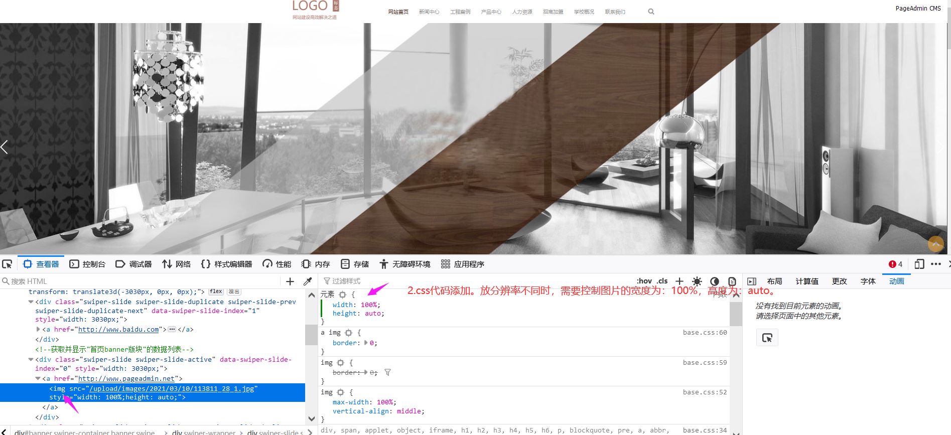This screenshot has height=435, width=951.
Task: Switch to the 调试器 debugger tab
Action: point(133,264)
